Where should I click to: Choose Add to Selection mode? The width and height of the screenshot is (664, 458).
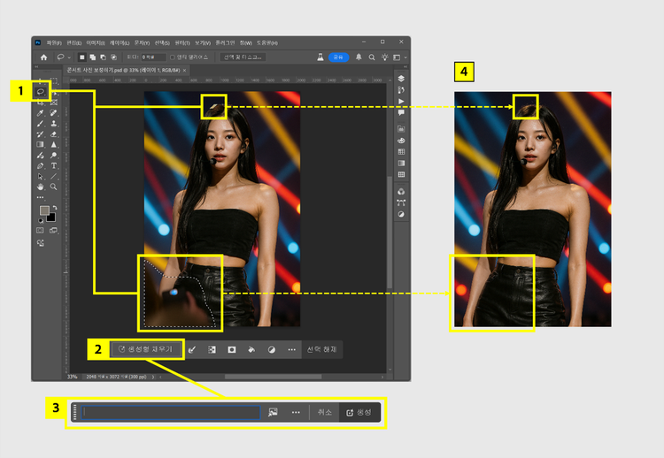coord(92,57)
